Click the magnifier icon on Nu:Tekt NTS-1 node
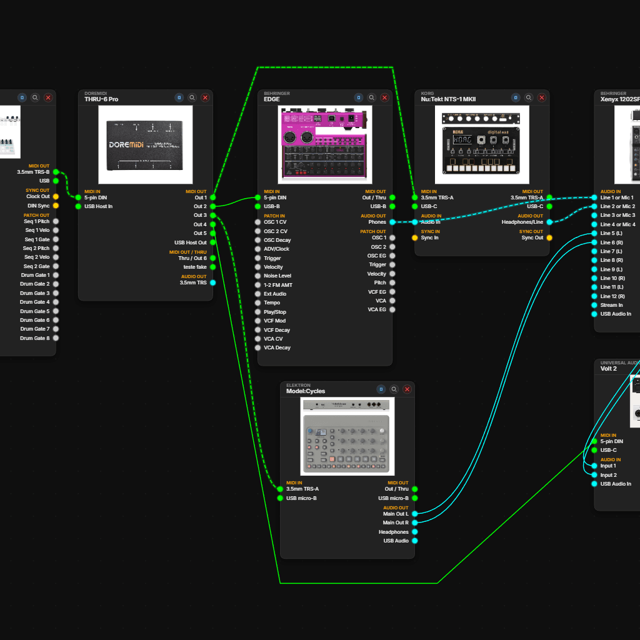Image resolution: width=640 pixels, height=640 pixels. 528,97
